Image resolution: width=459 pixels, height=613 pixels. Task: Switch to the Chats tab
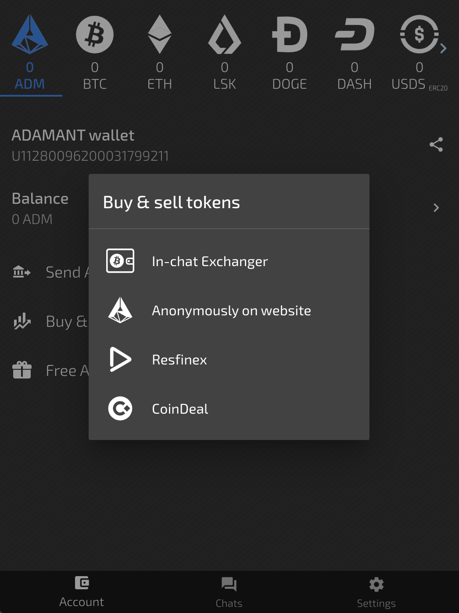[x=229, y=591]
